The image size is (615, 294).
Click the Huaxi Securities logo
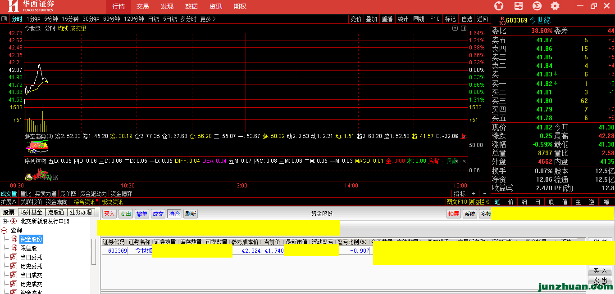tap(31, 6)
